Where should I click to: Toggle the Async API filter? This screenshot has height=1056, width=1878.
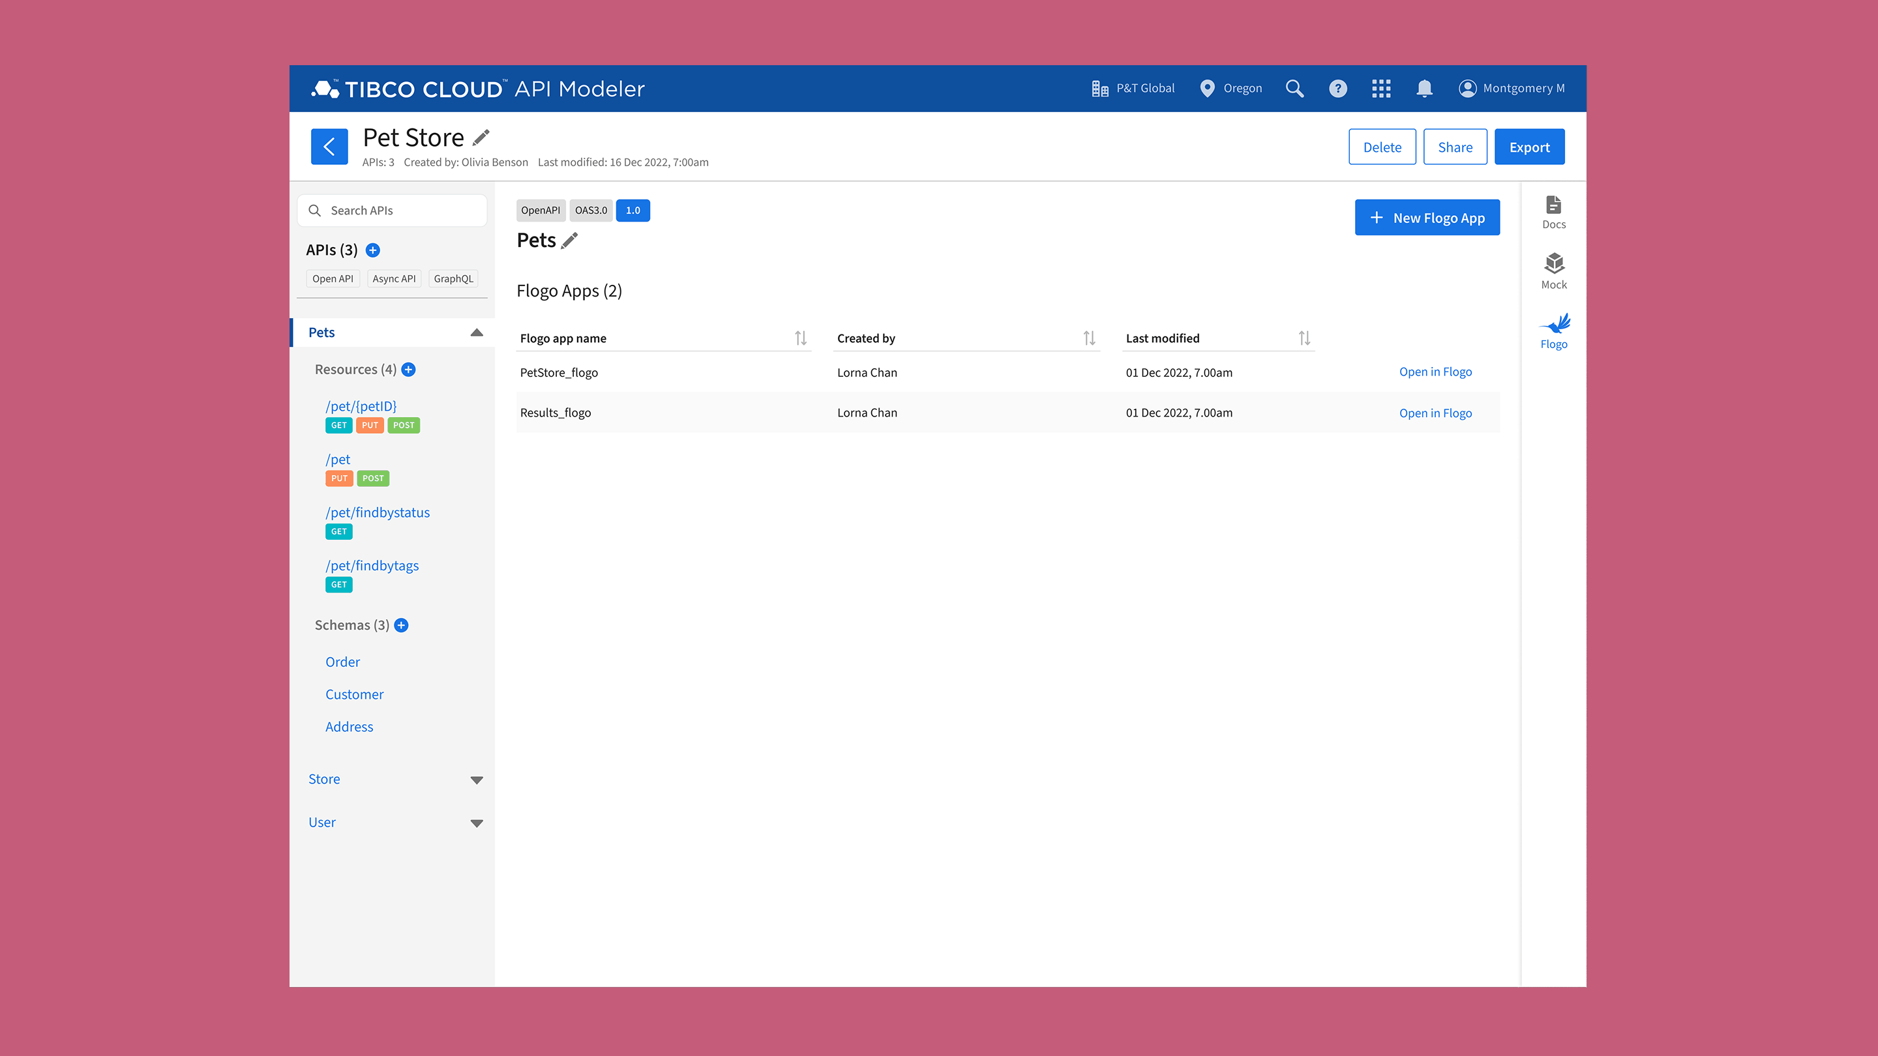pyautogui.click(x=394, y=278)
